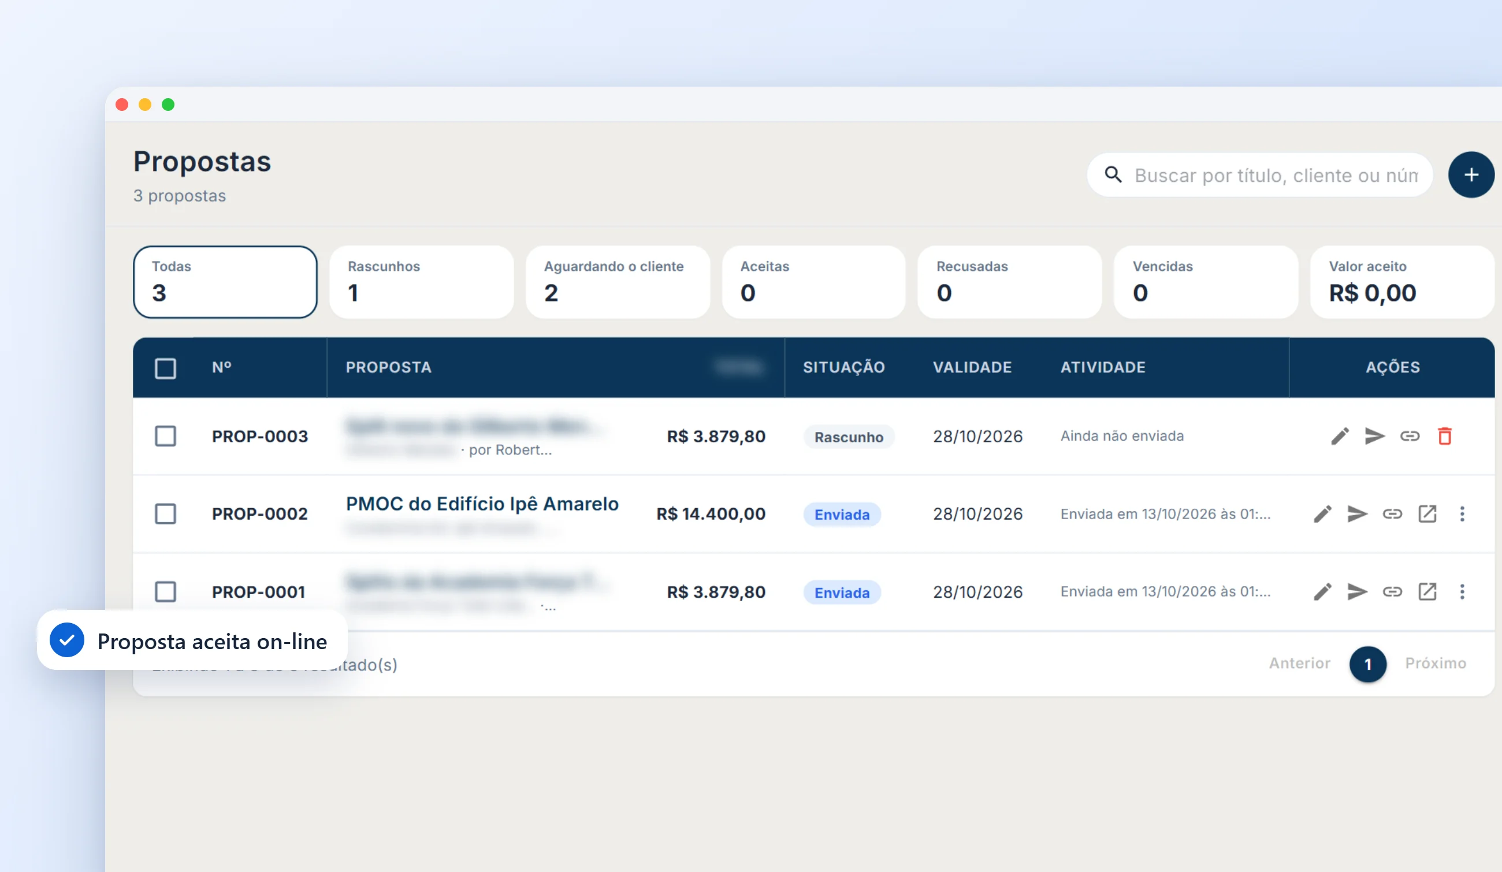
Task: Copy link icon in PROP-0002 row
Action: 1392,514
